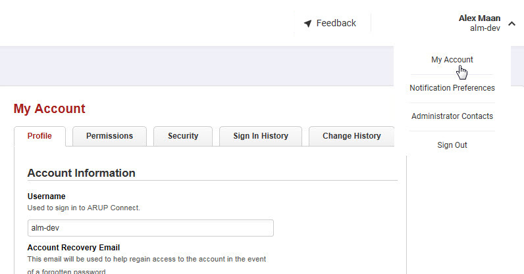Choose Administrator Contacts in the dropdown menu

tap(452, 116)
